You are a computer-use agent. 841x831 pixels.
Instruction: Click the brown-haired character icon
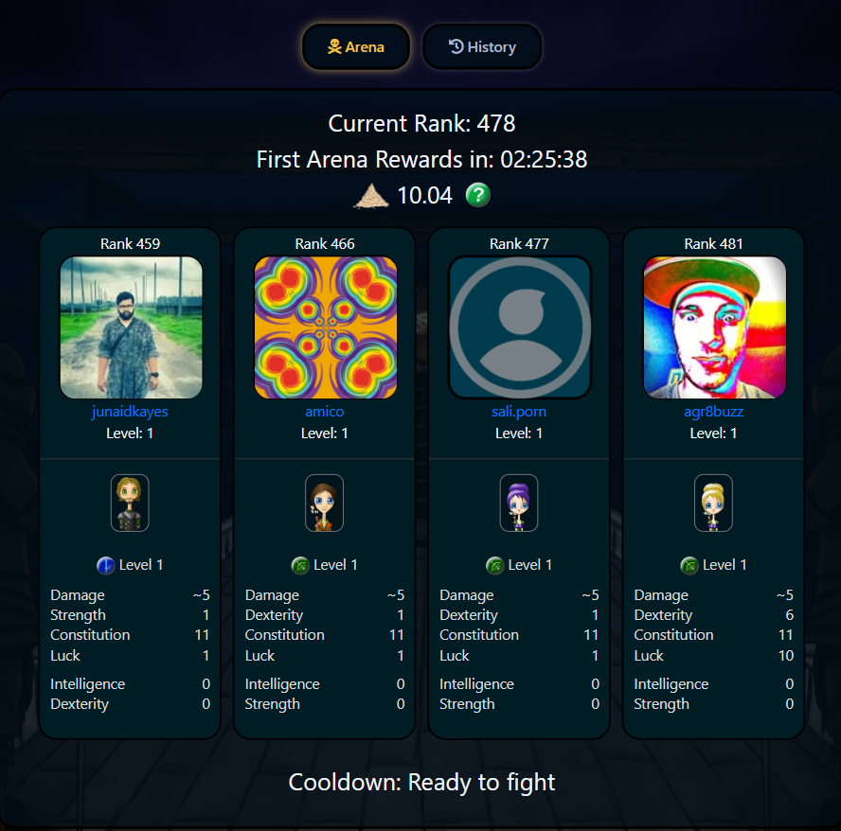click(325, 503)
